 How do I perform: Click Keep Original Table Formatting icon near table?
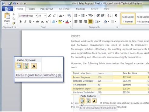tap(82, 101)
